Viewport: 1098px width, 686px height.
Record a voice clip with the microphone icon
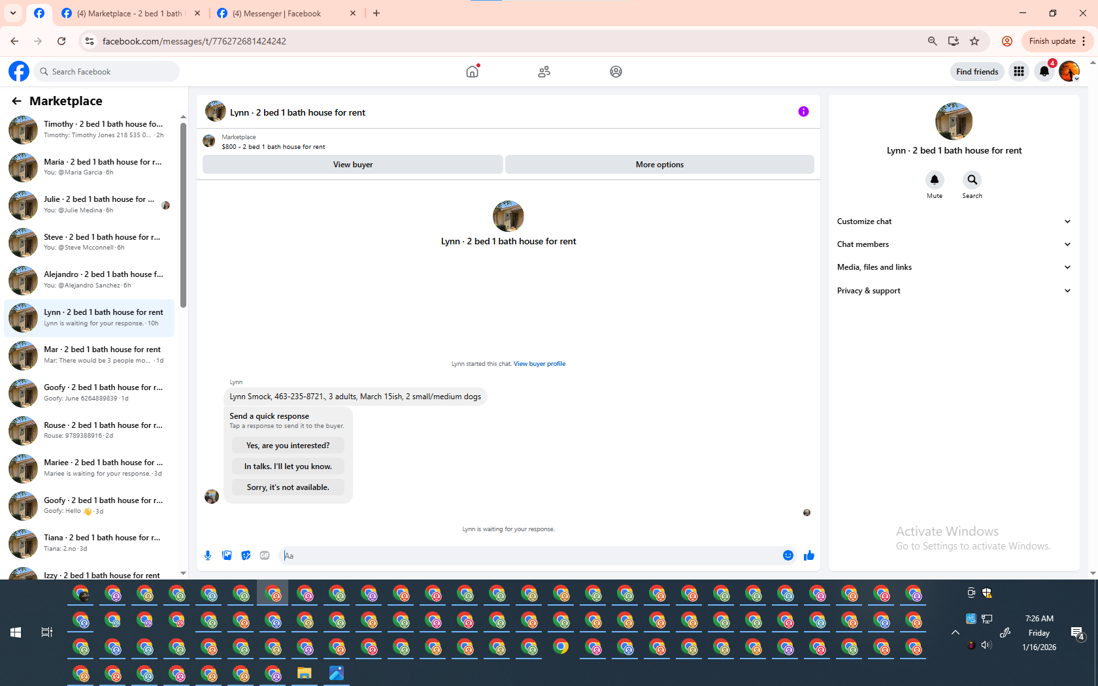(x=208, y=555)
